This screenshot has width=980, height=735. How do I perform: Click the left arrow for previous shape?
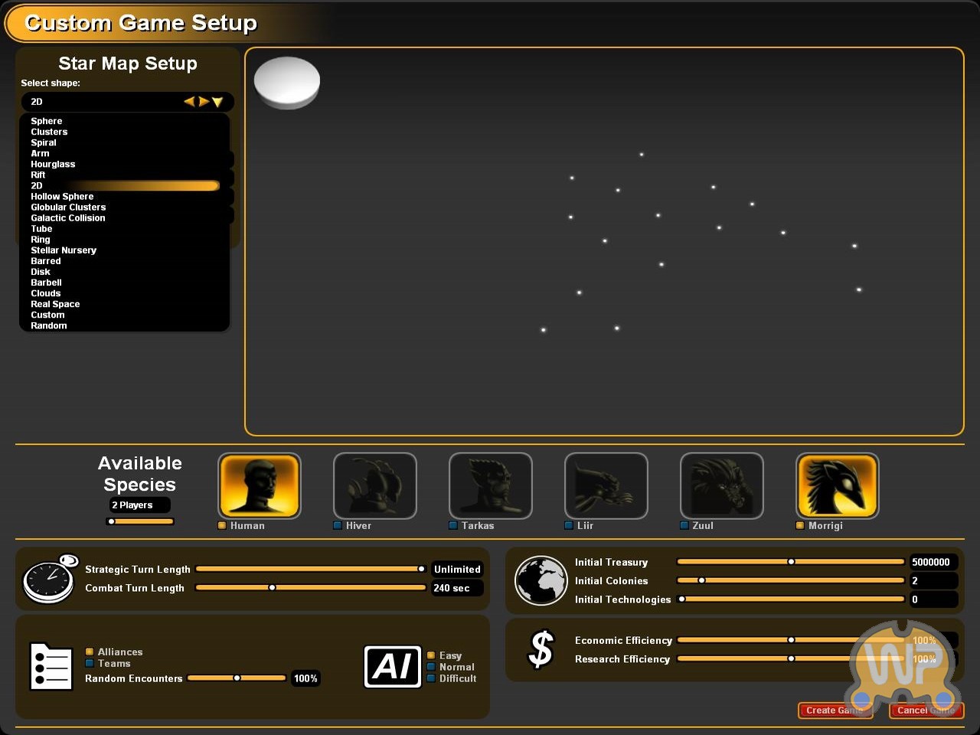point(189,102)
